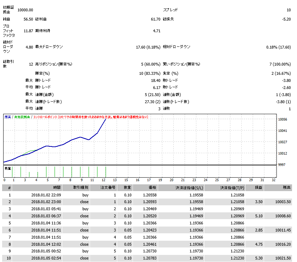Click the price 1.20783 in row 10
This screenshot has width=297, height=262.
(x=150, y=258)
